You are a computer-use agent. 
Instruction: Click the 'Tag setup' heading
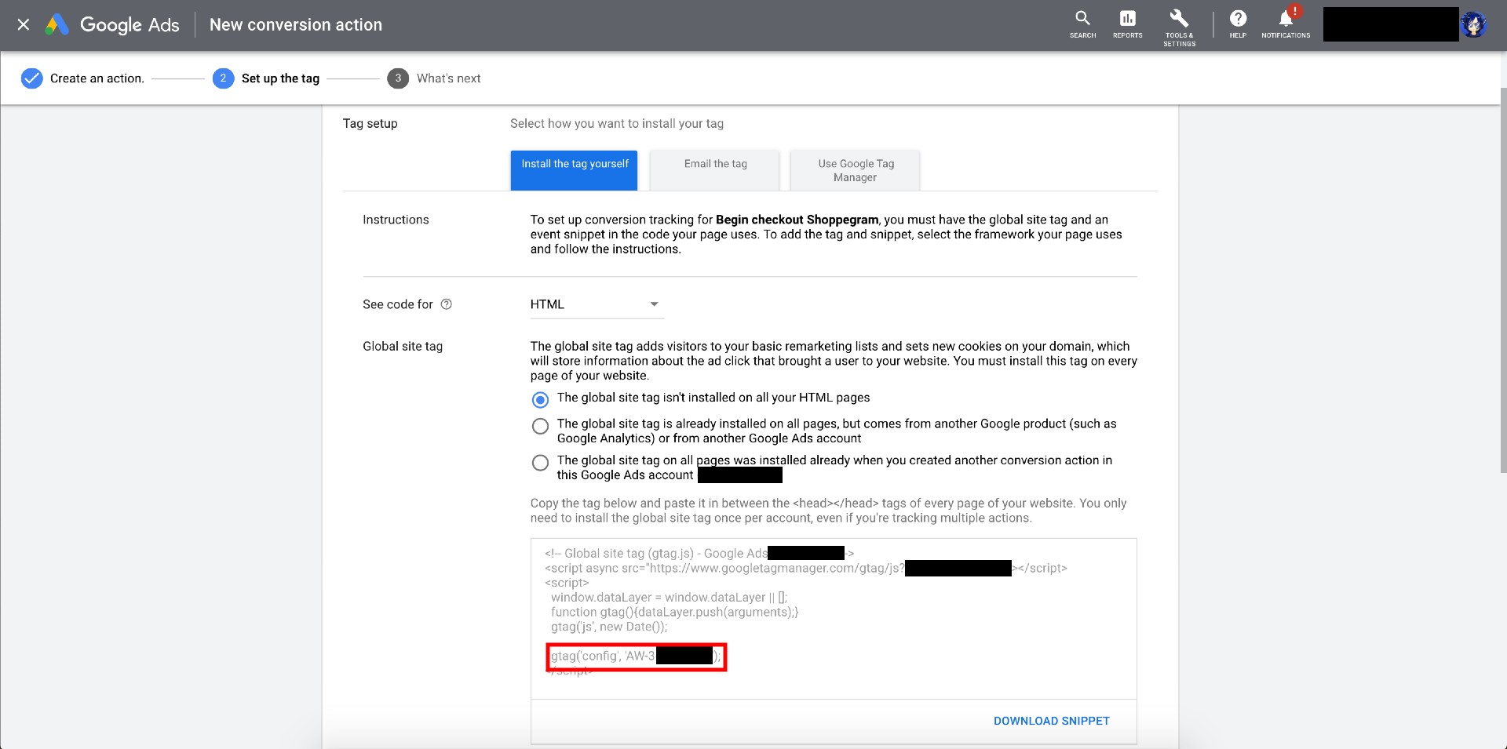pos(370,124)
